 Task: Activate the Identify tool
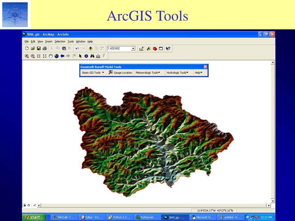coord(86,56)
